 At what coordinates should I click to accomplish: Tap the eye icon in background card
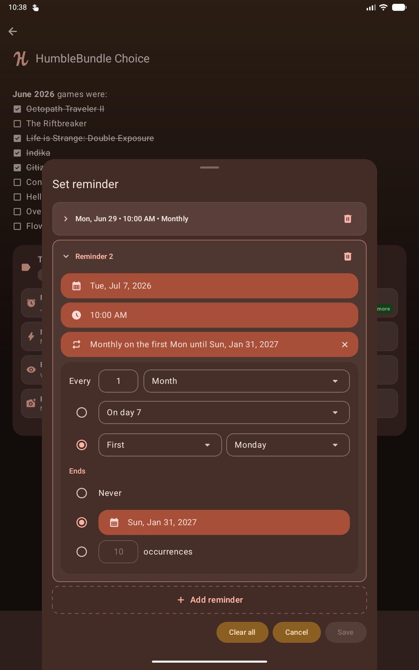click(x=31, y=370)
